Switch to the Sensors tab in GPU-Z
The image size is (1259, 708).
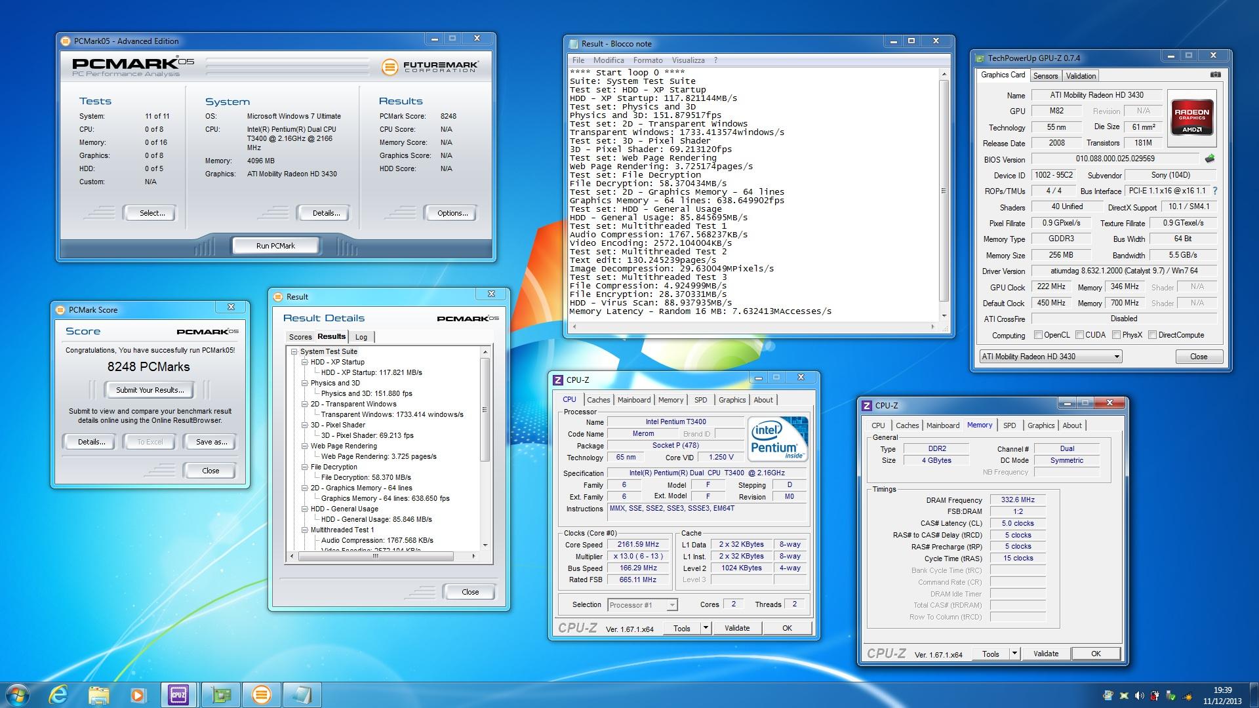pyautogui.click(x=1045, y=76)
